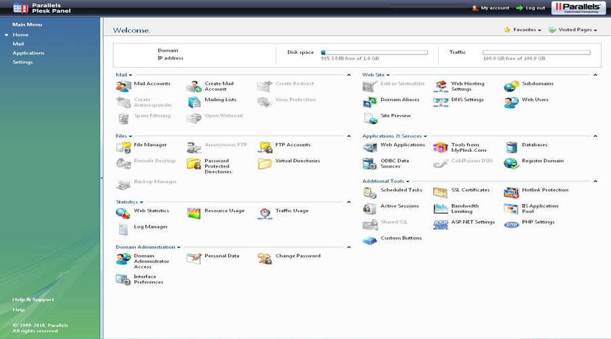The image size is (611, 339).
Task: Click the Disk space usage bar
Action: click(x=374, y=52)
